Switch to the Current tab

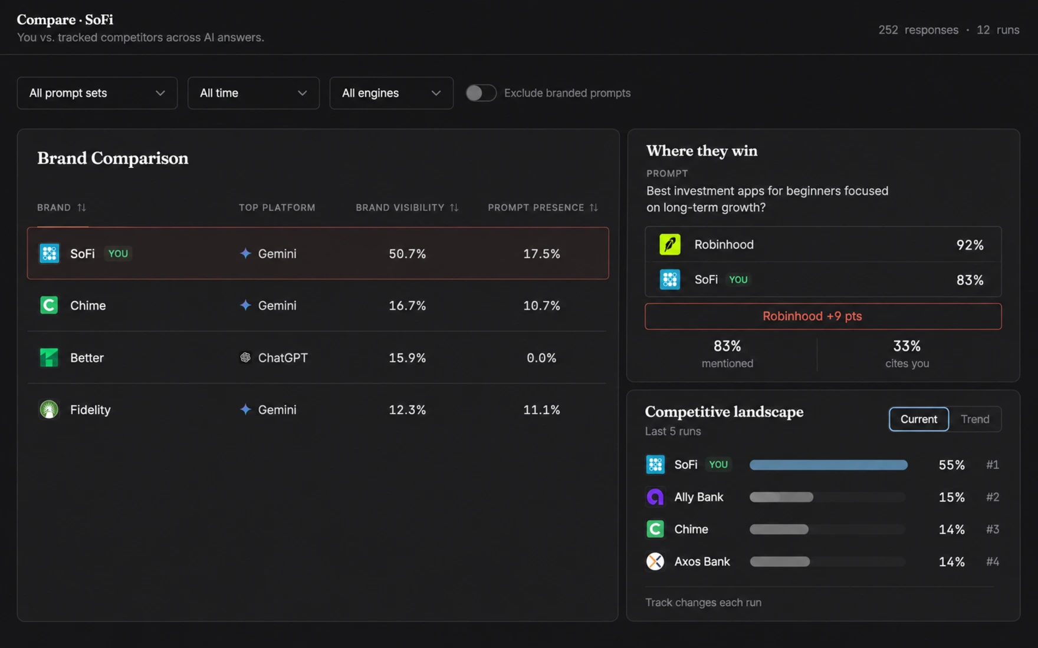click(x=919, y=419)
